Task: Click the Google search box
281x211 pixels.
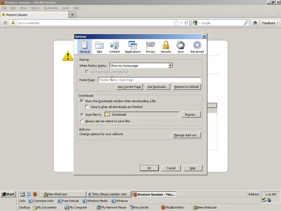Action: [222, 23]
